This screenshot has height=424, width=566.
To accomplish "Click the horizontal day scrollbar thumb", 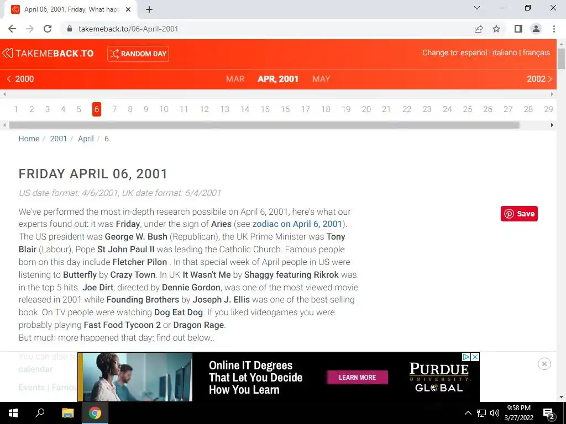I will (x=264, y=125).
